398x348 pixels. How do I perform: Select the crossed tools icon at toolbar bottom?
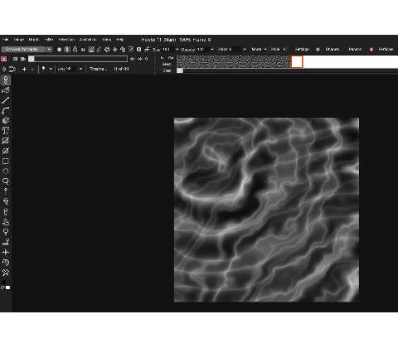pyautogui.click(x=6, y=273)
